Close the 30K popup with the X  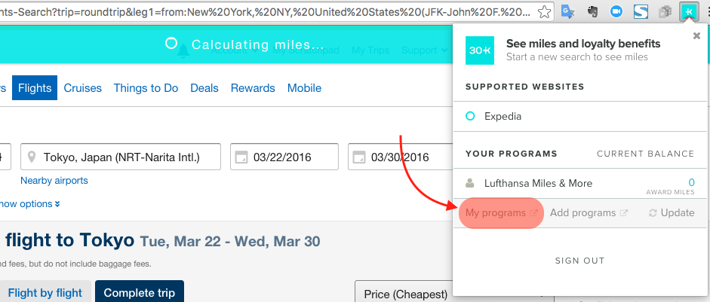pos(697,36)
